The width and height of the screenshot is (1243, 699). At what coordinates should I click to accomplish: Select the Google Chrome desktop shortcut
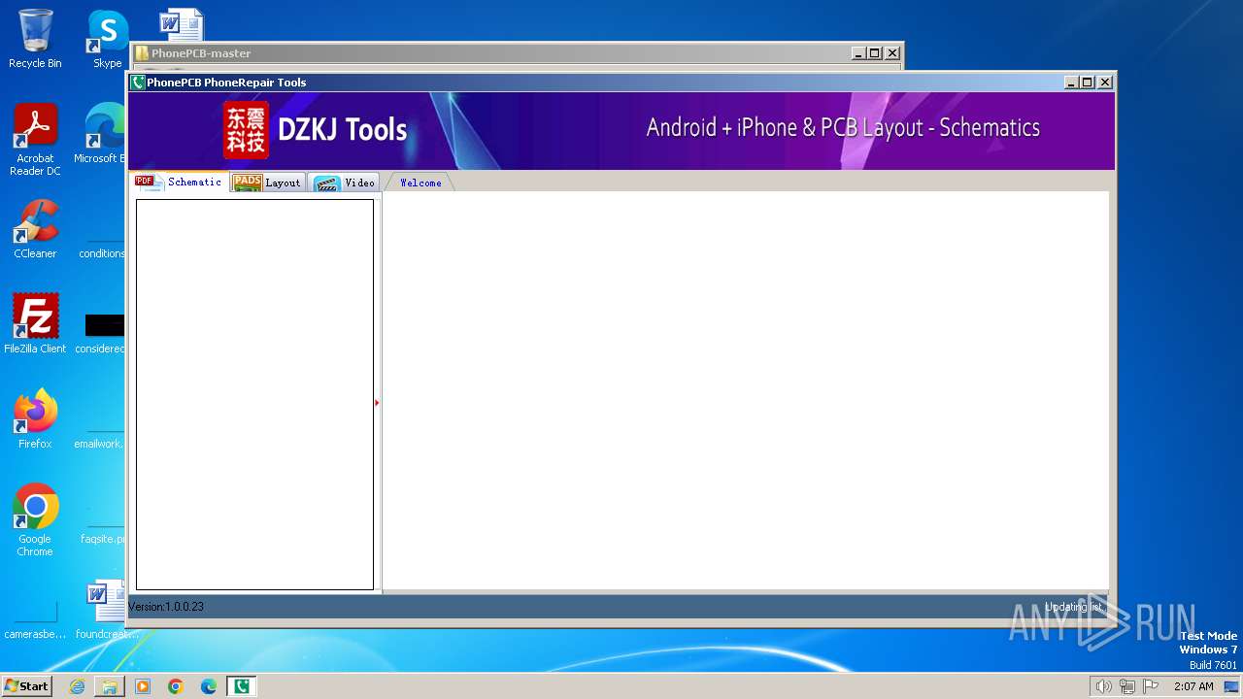(35, 520)
